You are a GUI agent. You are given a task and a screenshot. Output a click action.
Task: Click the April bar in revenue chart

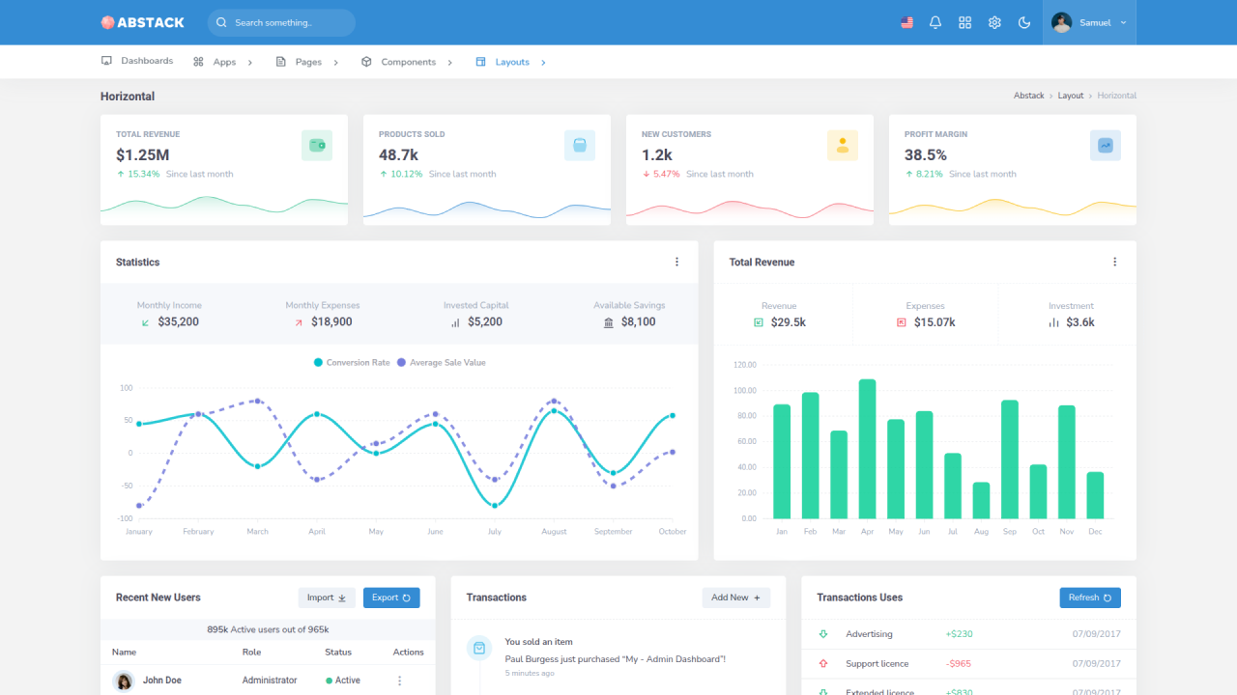click(x=867, y=449)
